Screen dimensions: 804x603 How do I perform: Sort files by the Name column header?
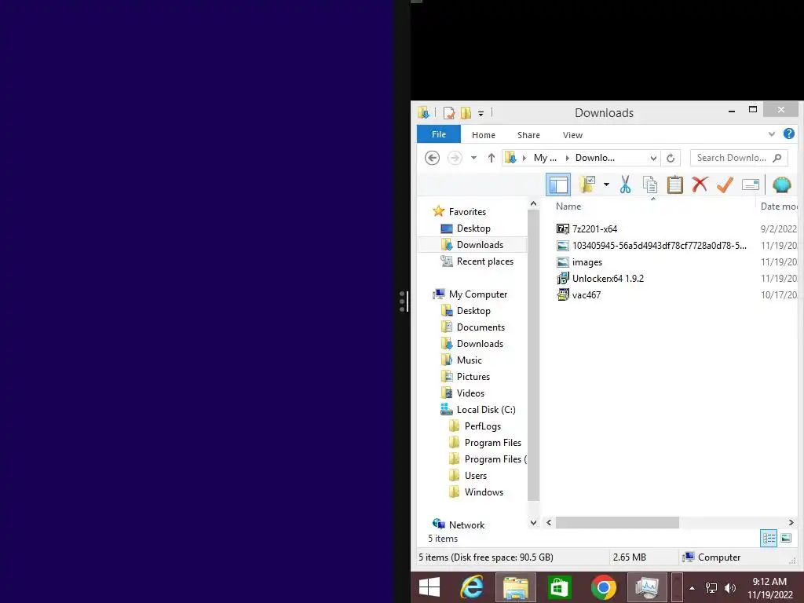tap(568, 206)
